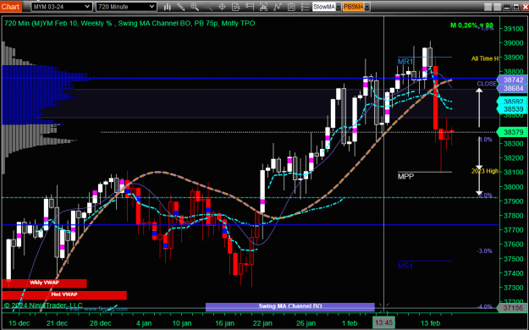The width and height of the screenshot is (529, 330).
Task: Click the zoom in magnifier icon
Action: click(195, 7)
